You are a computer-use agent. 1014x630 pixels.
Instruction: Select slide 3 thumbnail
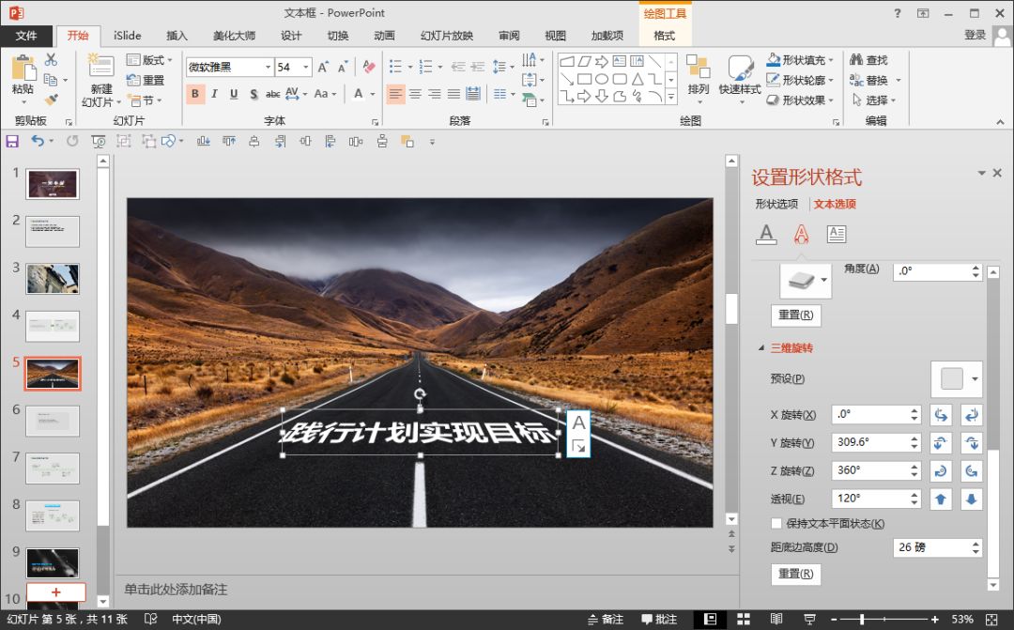point(53,279)
